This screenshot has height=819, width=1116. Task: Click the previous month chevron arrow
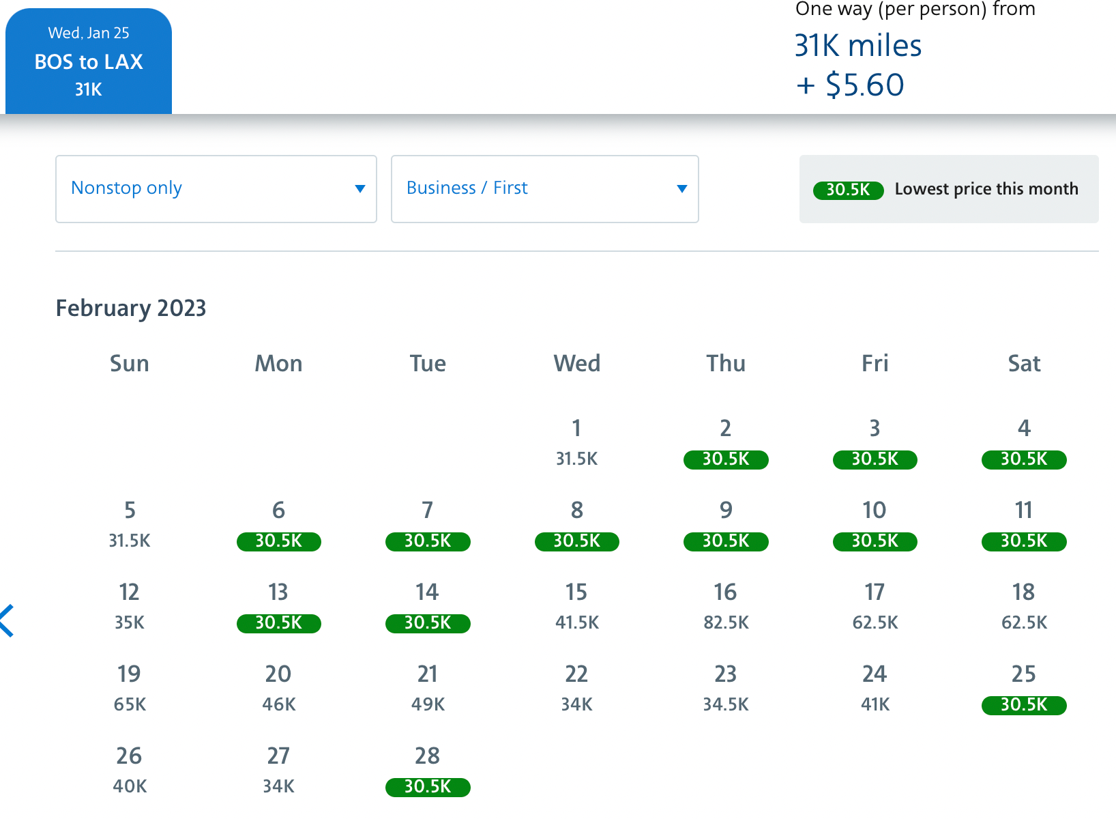tap(7, 620)
